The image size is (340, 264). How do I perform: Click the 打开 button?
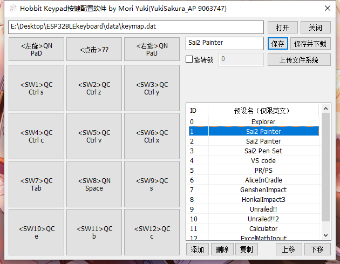pyautogui.click(x=282, y=28)
